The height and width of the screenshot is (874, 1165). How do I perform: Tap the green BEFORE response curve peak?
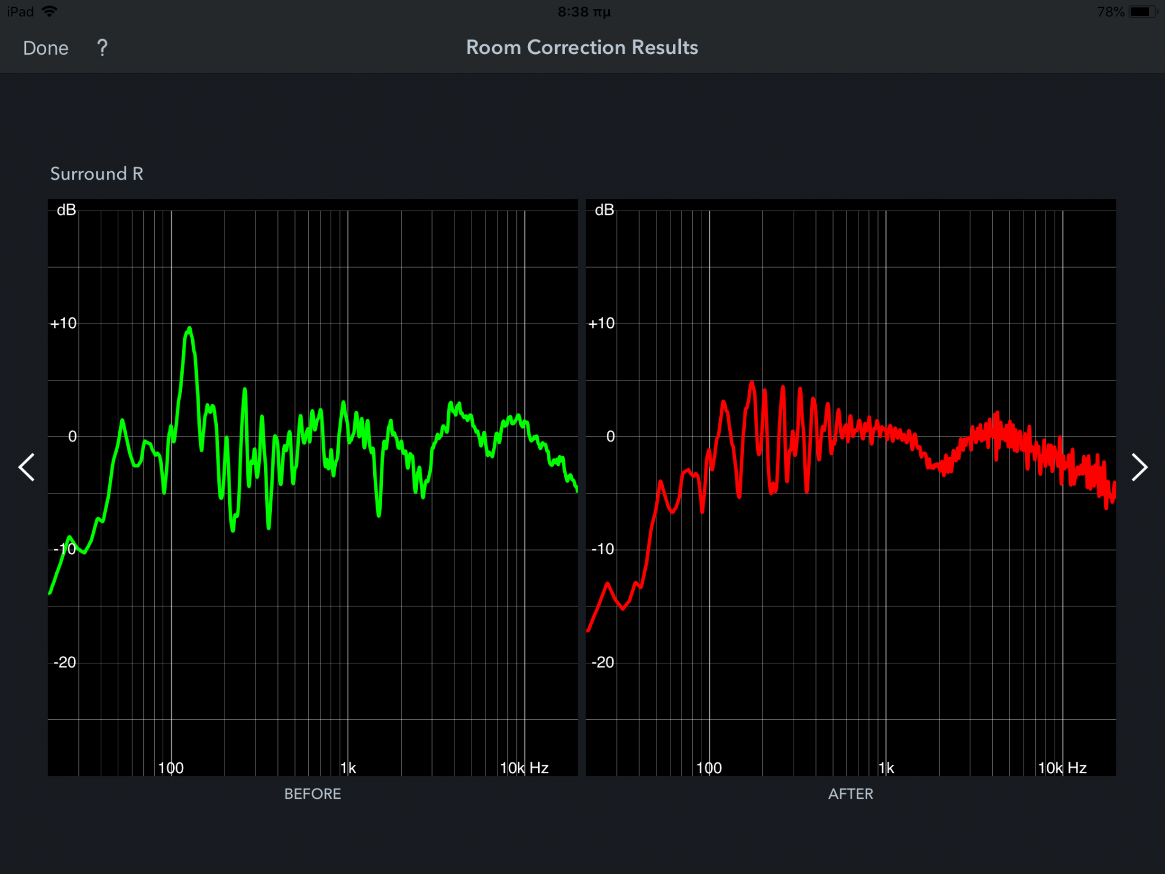189,331
